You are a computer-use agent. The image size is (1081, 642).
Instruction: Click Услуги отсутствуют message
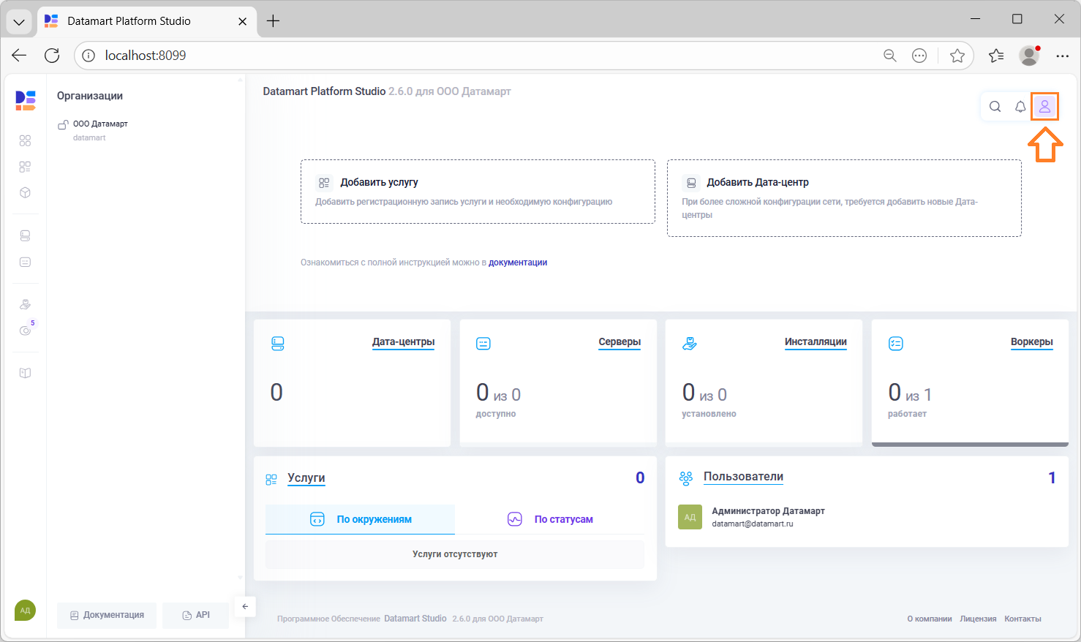pyautogui.click(x=455, y=554)
